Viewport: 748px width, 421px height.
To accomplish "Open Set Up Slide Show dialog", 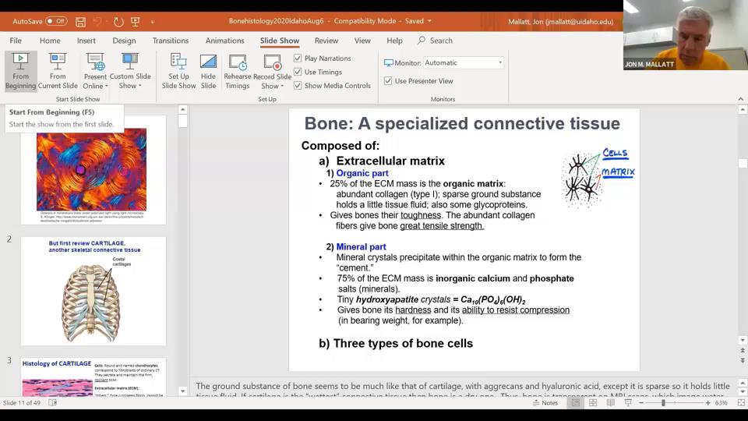I will (178, 71).
